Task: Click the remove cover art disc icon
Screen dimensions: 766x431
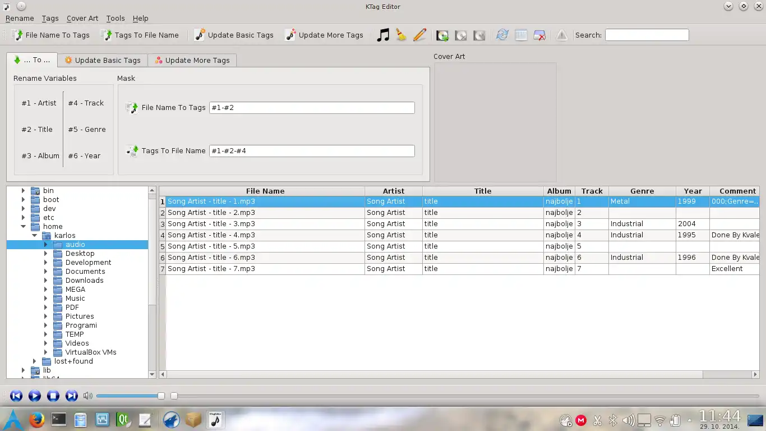Action: (x=461, y=35)
